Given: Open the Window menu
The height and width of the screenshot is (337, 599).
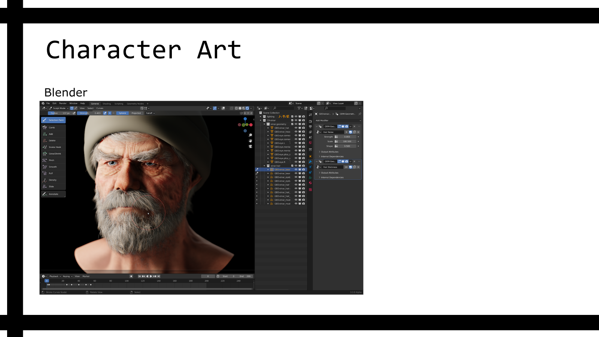Looking at the screenshot, I should click(73, 103).
